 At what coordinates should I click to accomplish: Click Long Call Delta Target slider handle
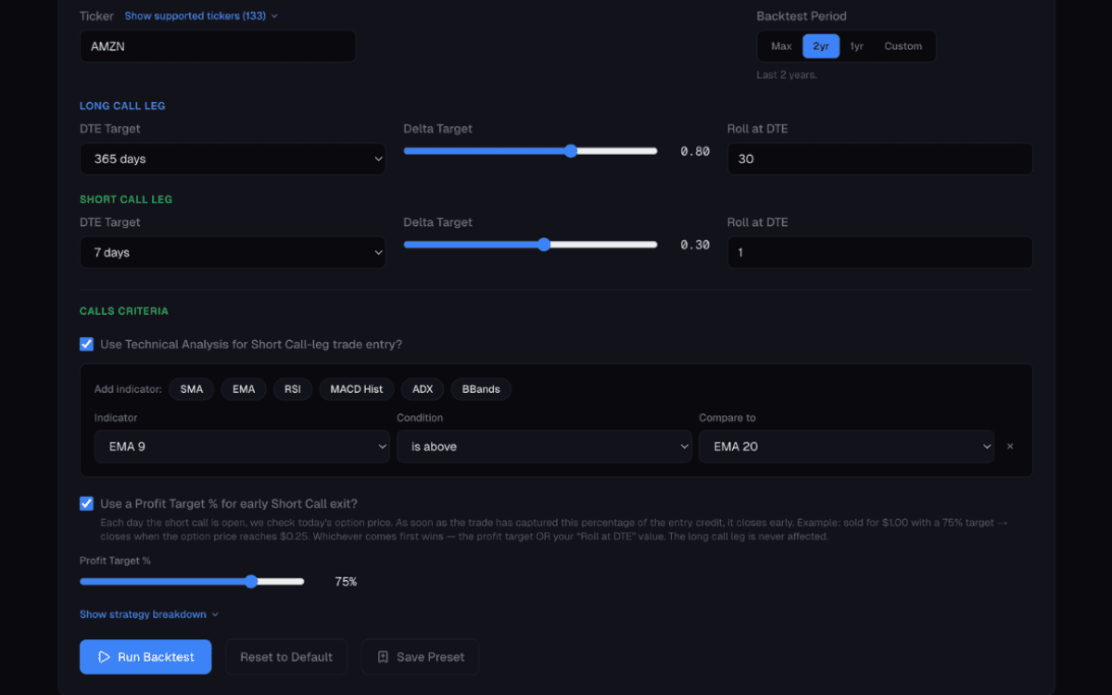click(571, 151)
